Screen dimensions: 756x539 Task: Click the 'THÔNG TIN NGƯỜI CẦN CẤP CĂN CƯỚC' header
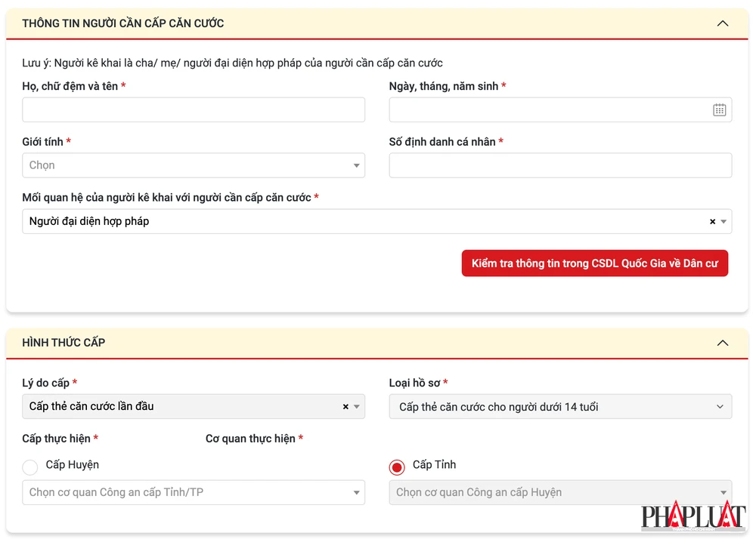[123, 23]
